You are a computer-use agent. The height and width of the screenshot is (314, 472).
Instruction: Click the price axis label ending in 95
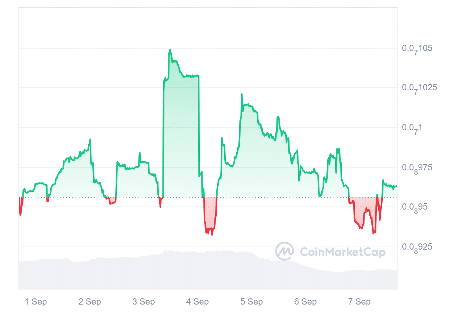415,207
